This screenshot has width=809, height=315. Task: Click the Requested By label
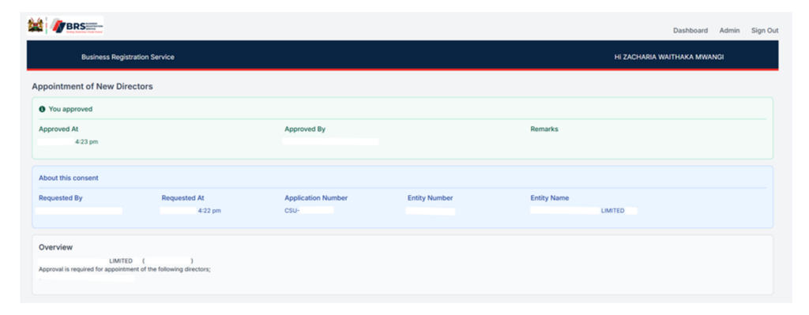point(60,198)
